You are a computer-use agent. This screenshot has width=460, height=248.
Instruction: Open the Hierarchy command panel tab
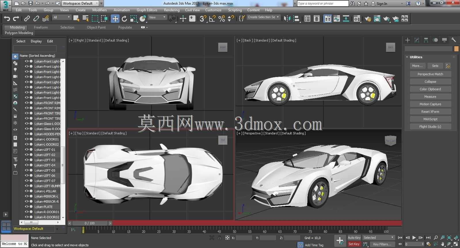[x=426, y=40]
